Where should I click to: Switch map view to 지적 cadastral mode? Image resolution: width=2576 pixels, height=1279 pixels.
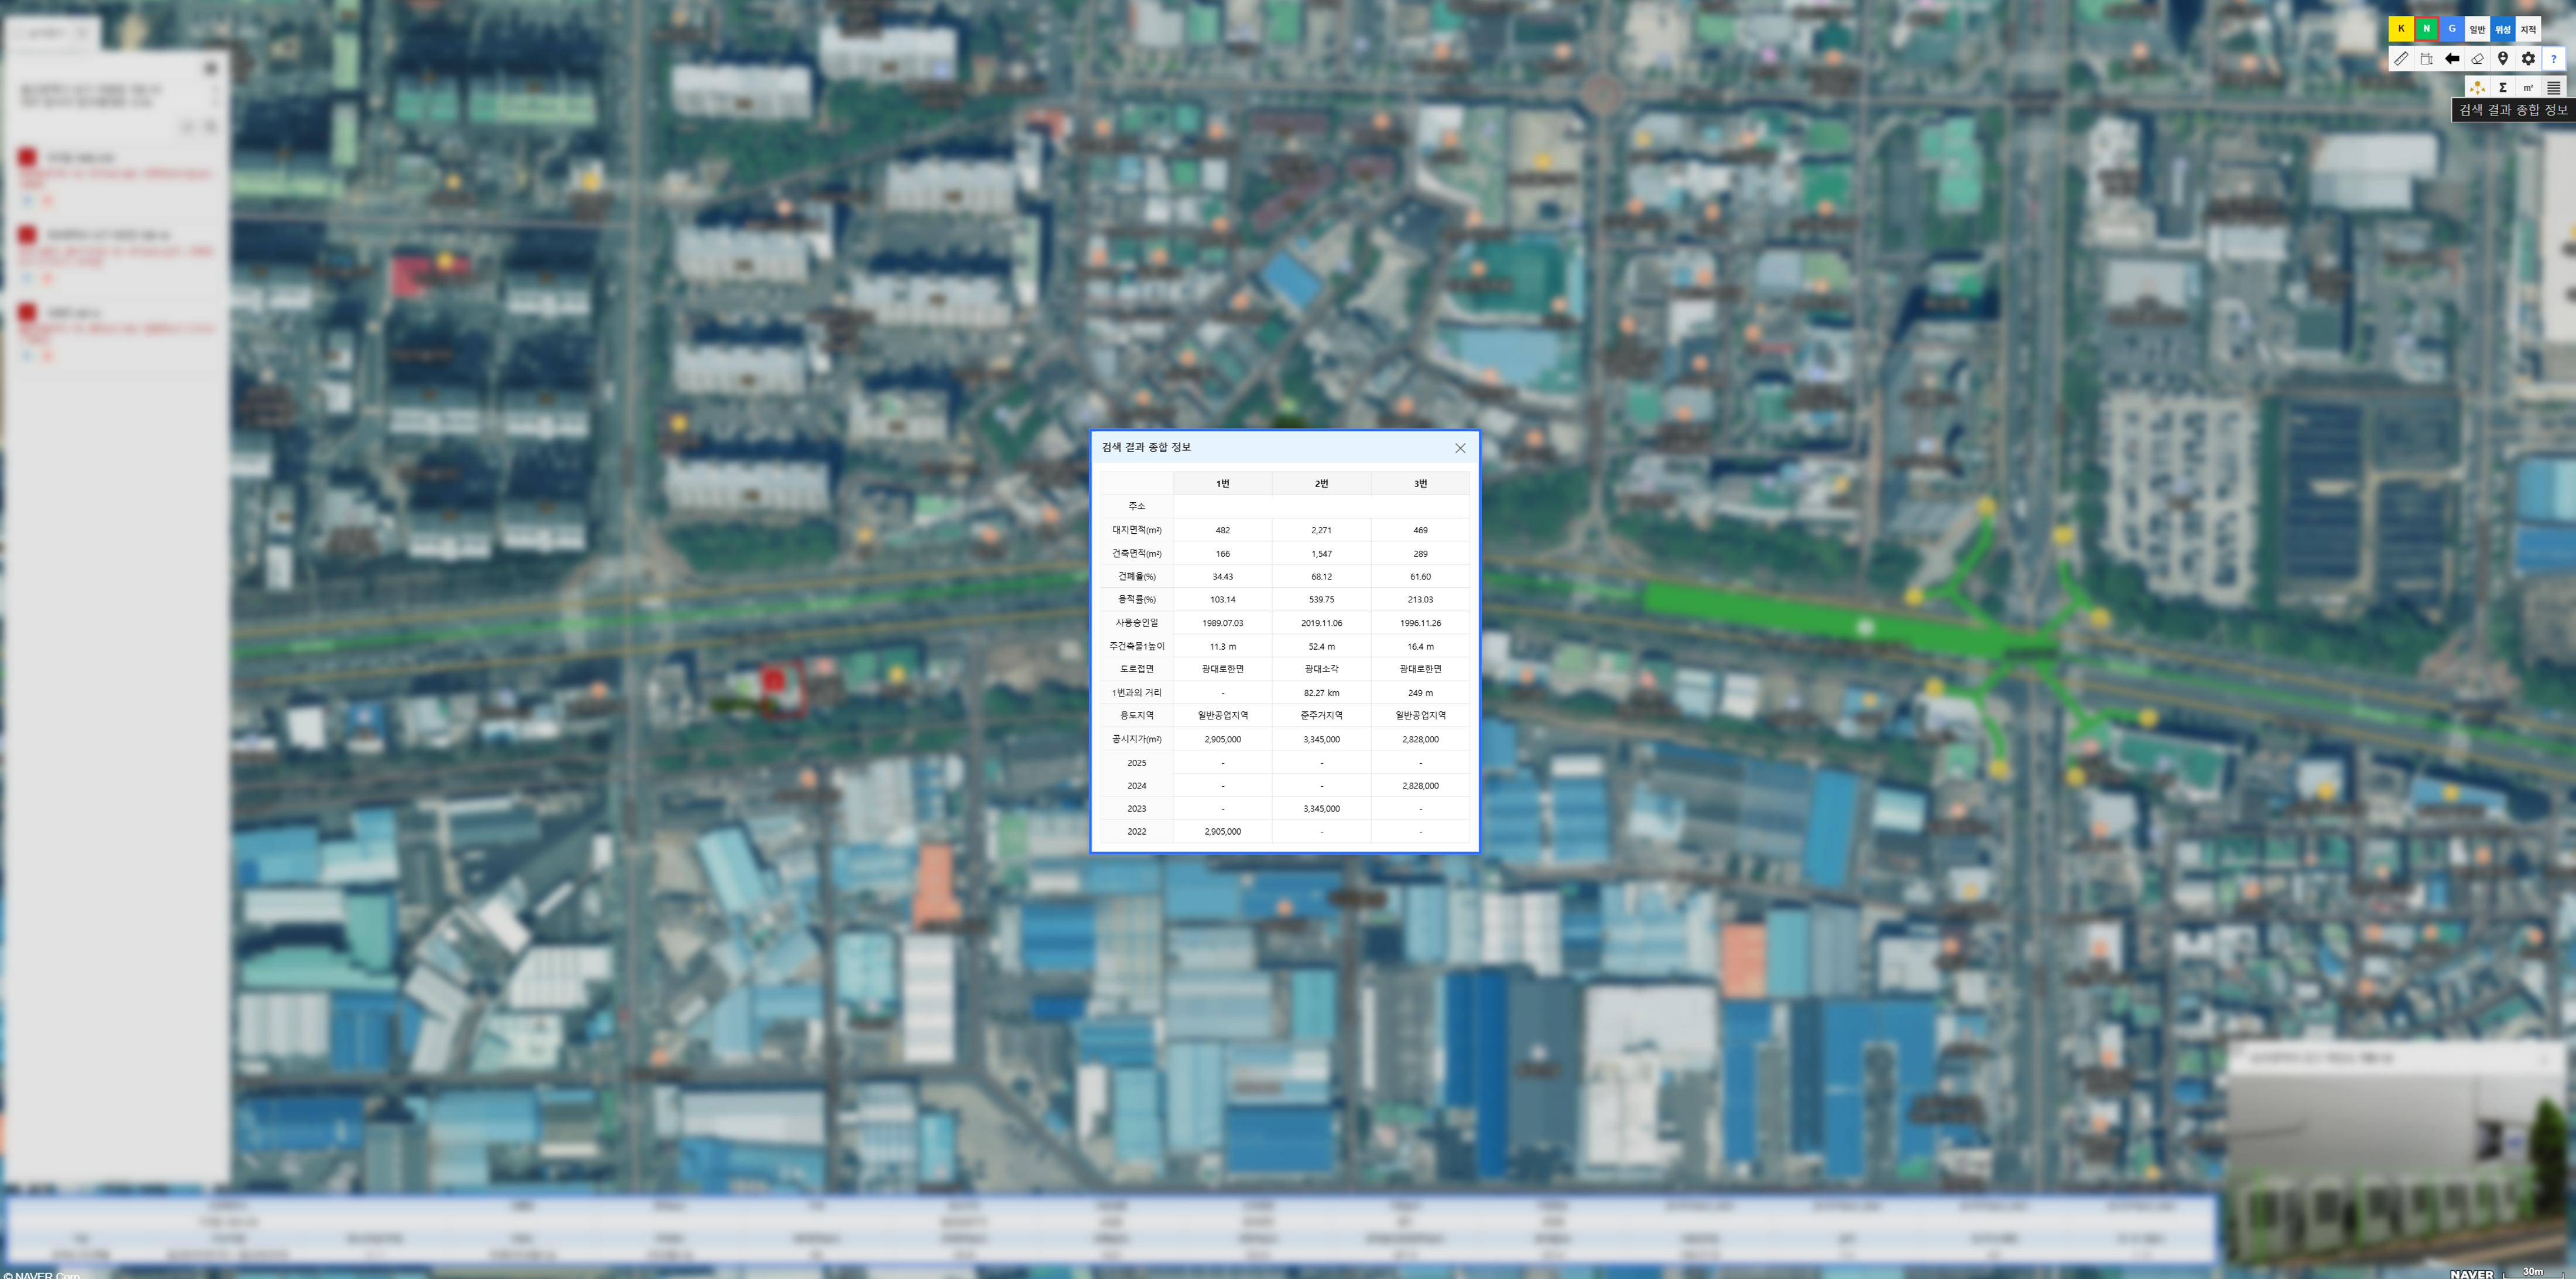click(x=2528, y=29)
